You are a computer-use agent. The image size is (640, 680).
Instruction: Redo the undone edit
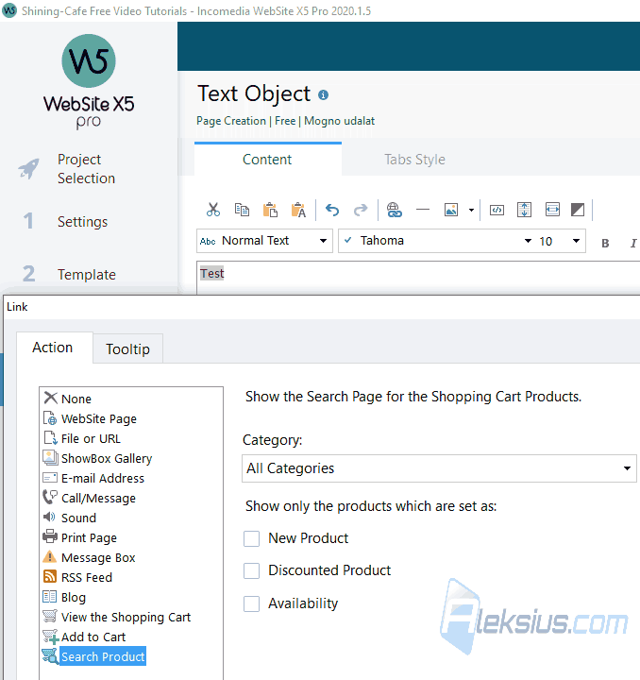[x=361, y=211]
